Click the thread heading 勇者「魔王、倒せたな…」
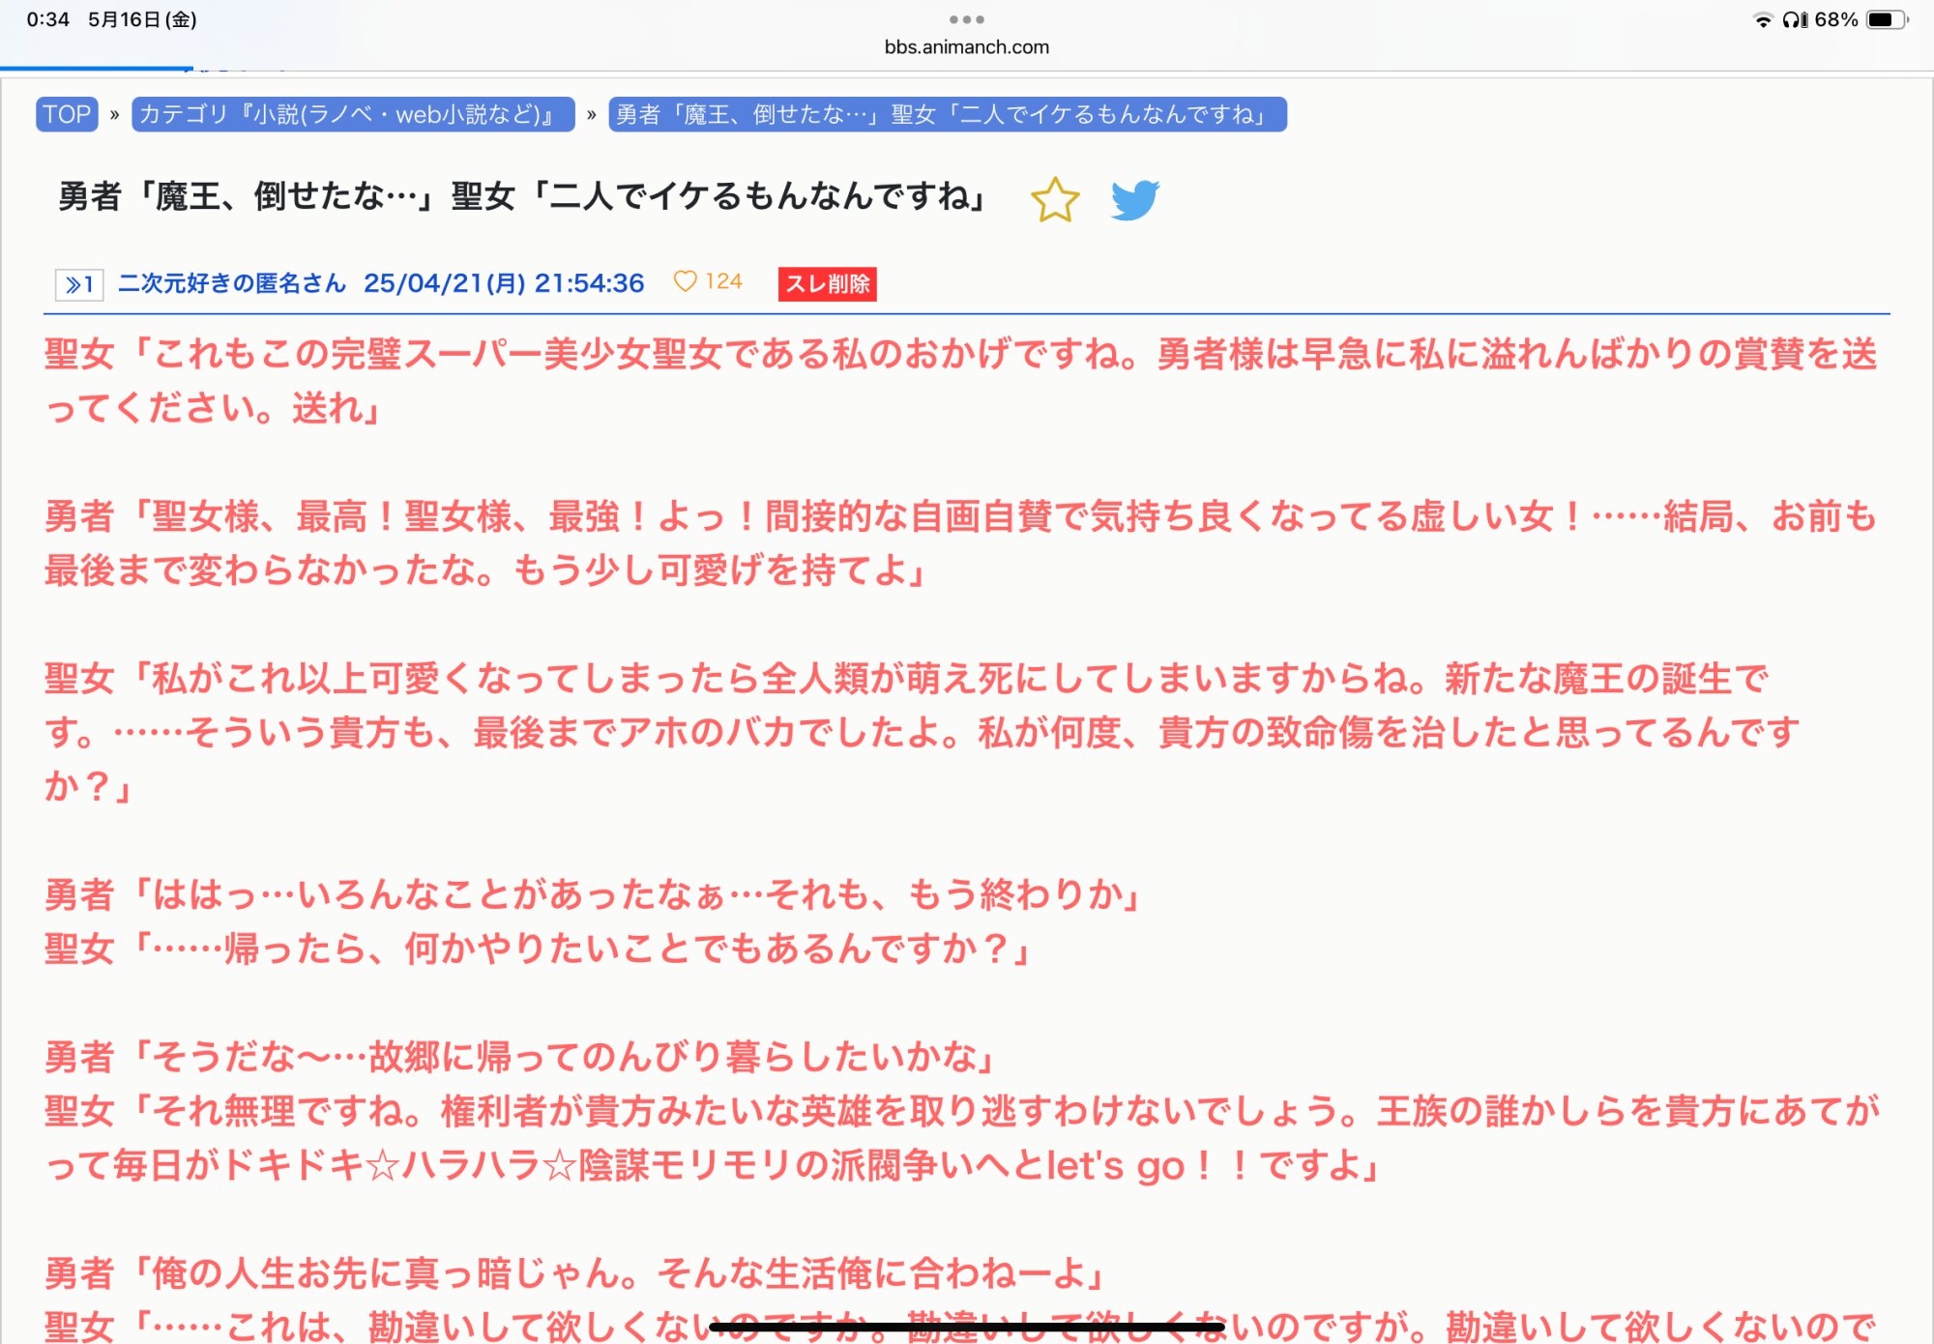This screenshot has width=1934, height=1344. (522, 196)
